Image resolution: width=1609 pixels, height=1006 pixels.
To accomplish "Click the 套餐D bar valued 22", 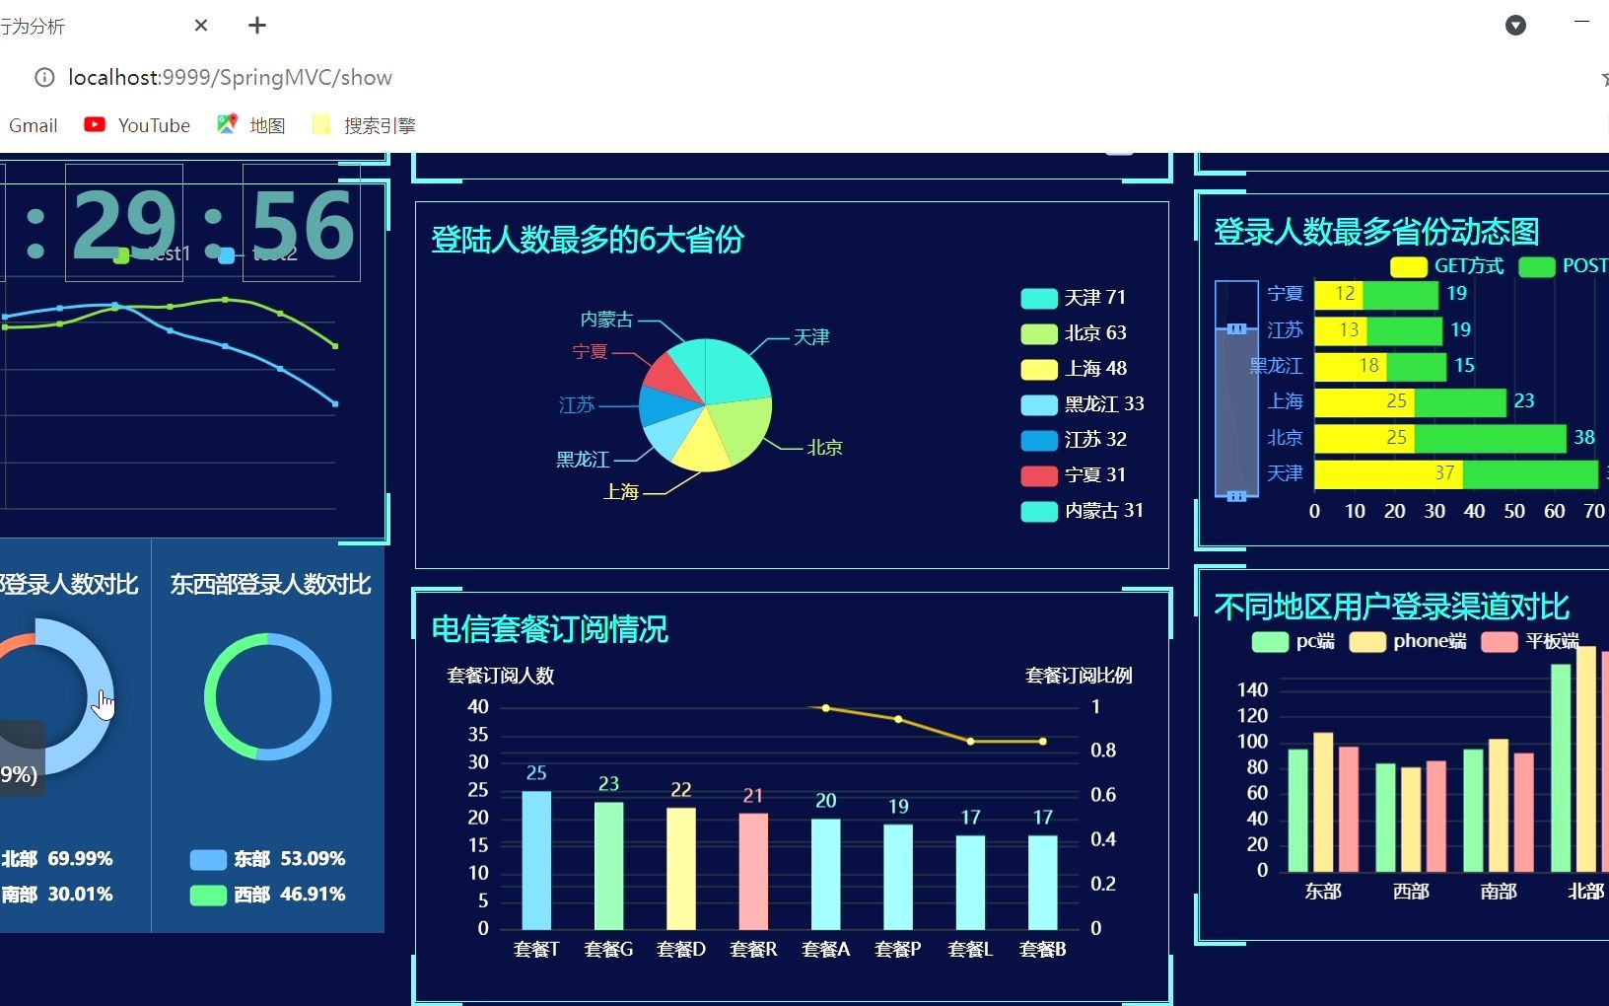I will [x=681, y=869].
